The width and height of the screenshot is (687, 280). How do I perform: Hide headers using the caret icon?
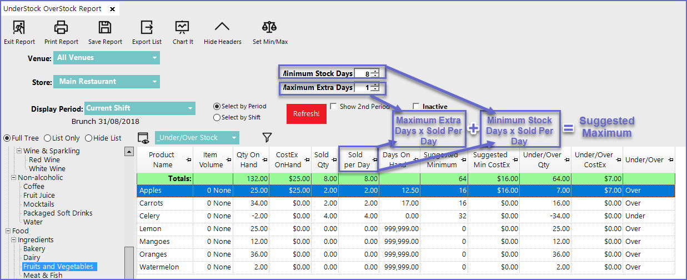point(222,27)
